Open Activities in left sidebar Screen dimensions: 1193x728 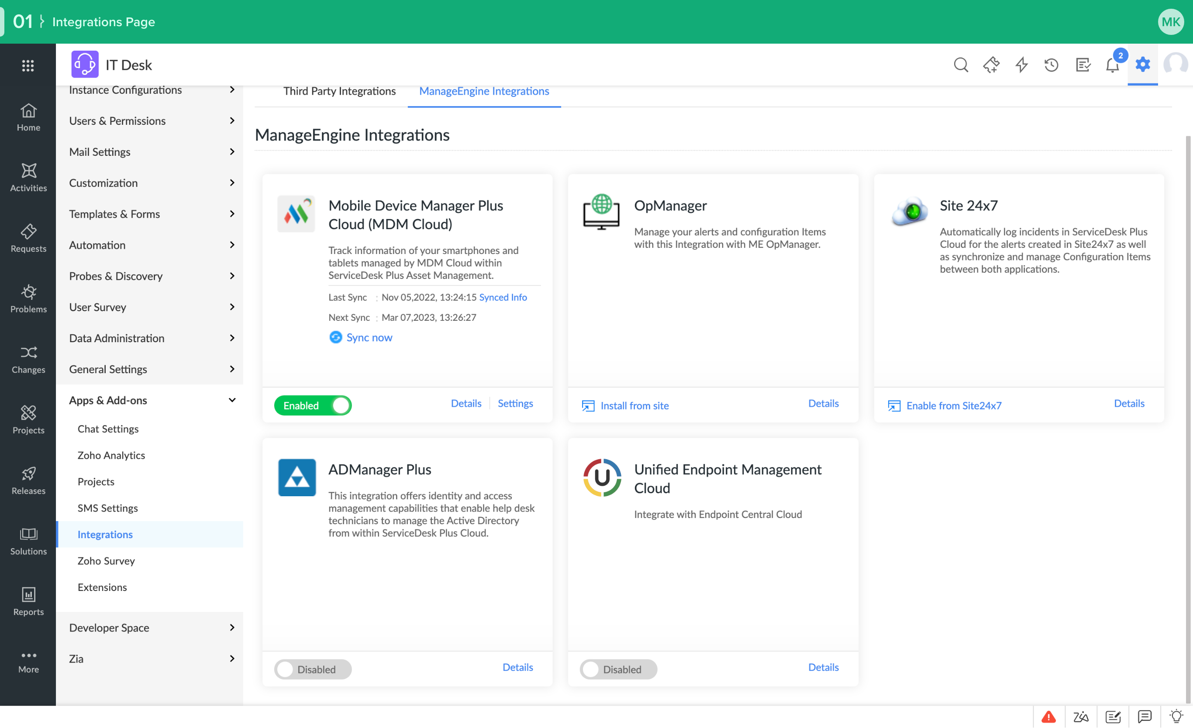pyautogui.click(x=28, y=178)
